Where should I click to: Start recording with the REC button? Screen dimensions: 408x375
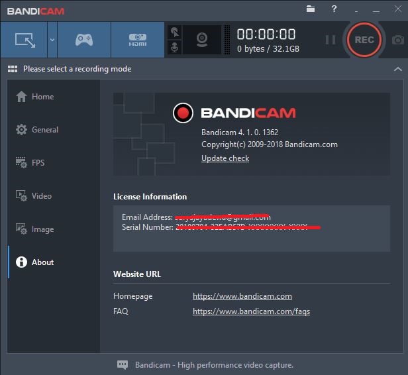(x=364, y=40)
